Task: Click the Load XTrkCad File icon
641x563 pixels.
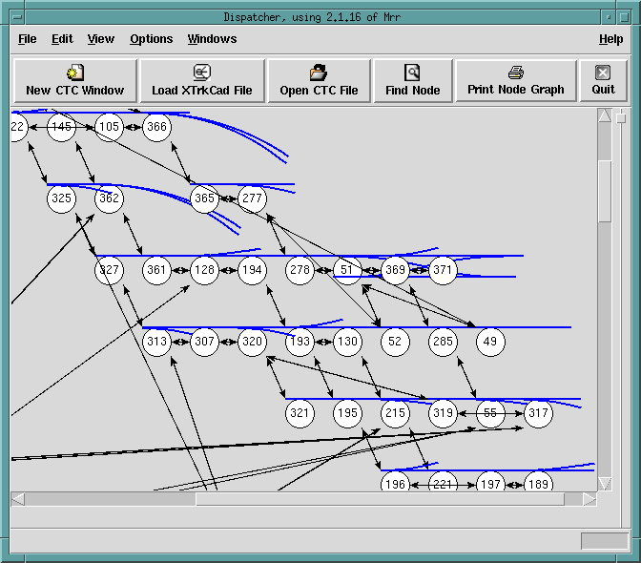Action: (x=201, y=72)
